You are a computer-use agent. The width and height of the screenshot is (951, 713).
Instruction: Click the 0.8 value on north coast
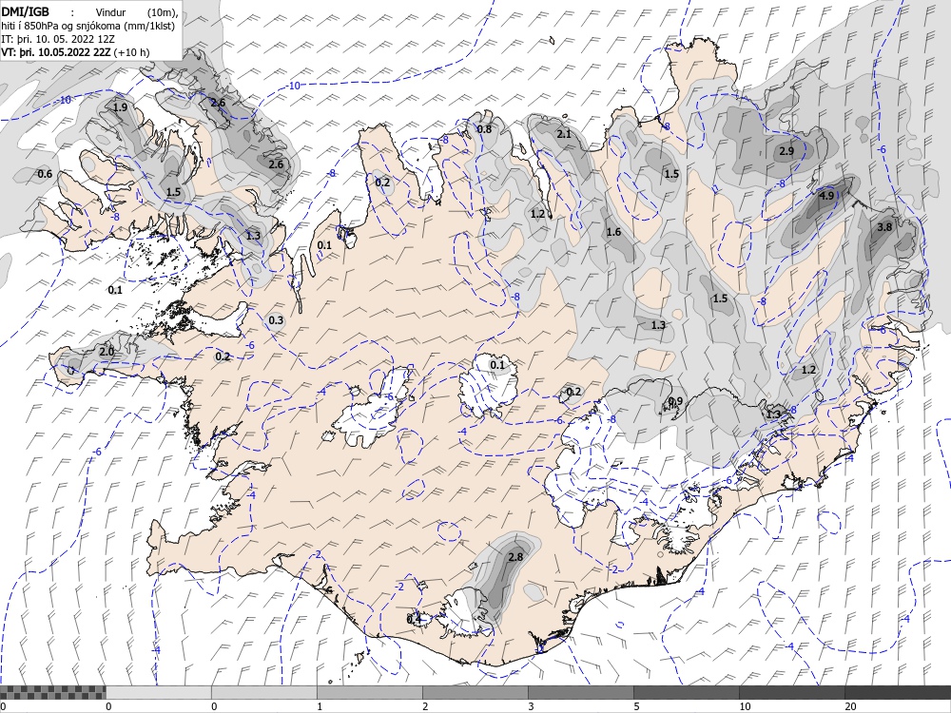click(484, 129)
